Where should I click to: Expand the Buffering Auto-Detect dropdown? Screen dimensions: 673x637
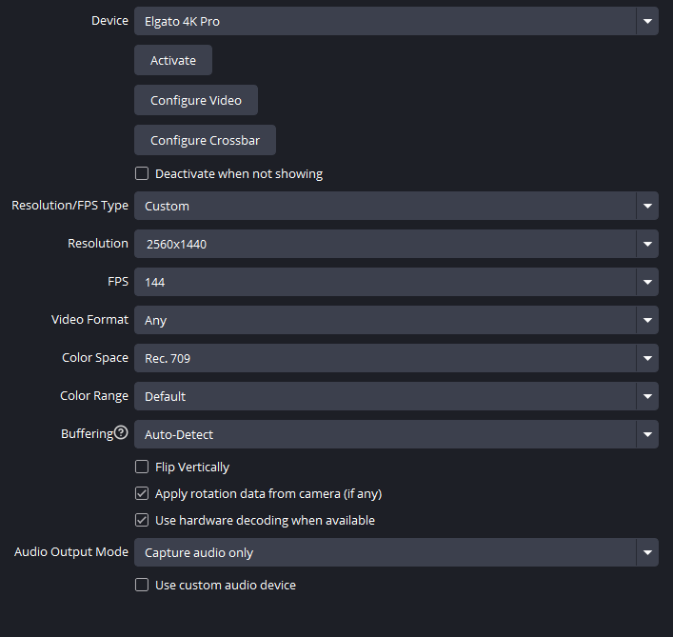tap(396, 434)
